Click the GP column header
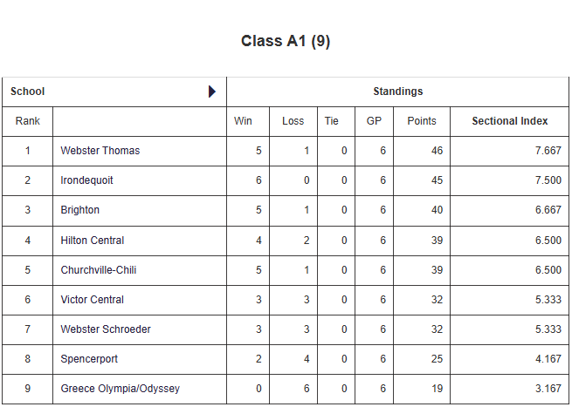 [374, 121]
